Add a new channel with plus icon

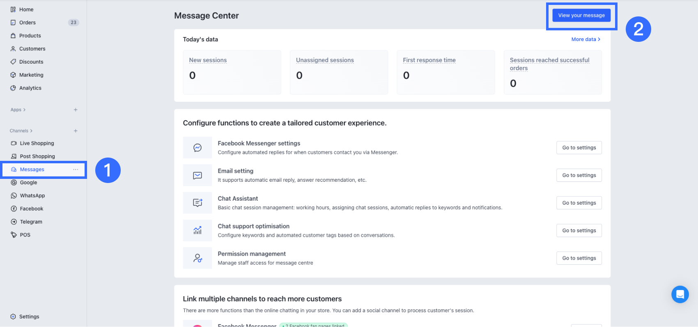point(76,131)
